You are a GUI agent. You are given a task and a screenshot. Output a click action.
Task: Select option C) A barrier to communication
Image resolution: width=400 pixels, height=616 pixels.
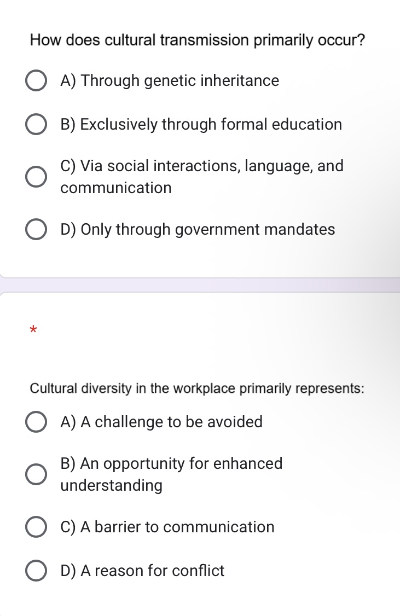tap(36, 527)
